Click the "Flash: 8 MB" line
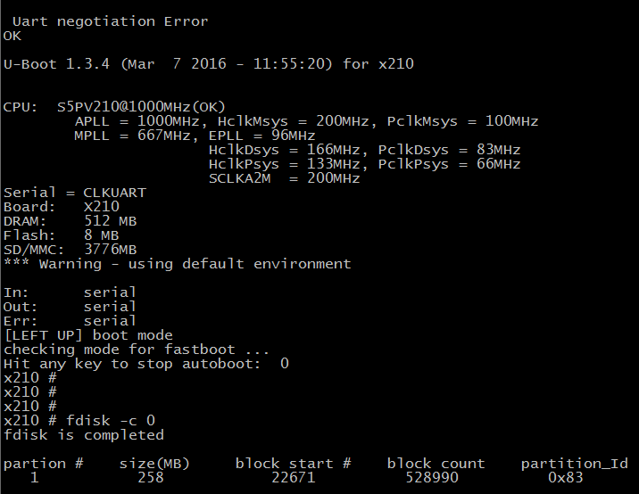639x494 pixels. pos(62,235)
